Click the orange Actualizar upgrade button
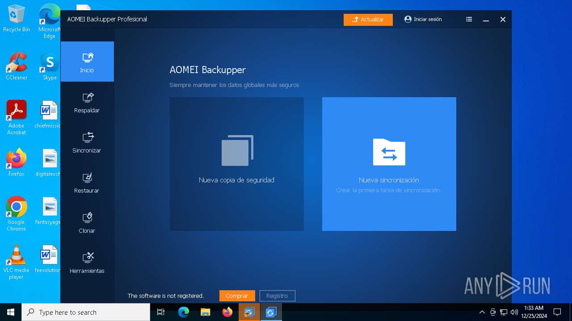Image resolution: width=572 pixels, height=321 pixels. pos(368,20)
